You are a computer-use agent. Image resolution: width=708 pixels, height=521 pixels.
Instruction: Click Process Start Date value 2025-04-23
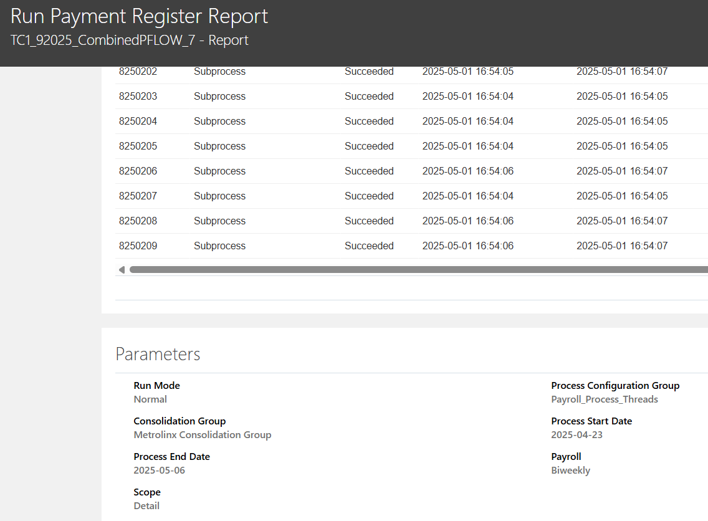click(x=576, y=435)
